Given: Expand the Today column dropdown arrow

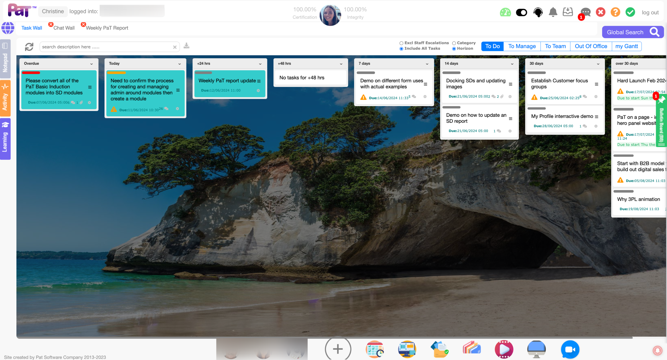Looking at the screenshot, I should click(x=179, y=64).
